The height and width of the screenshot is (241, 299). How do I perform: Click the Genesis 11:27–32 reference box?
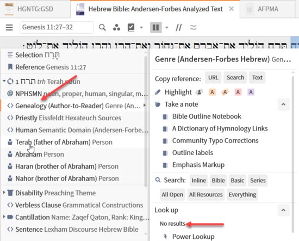57,28
